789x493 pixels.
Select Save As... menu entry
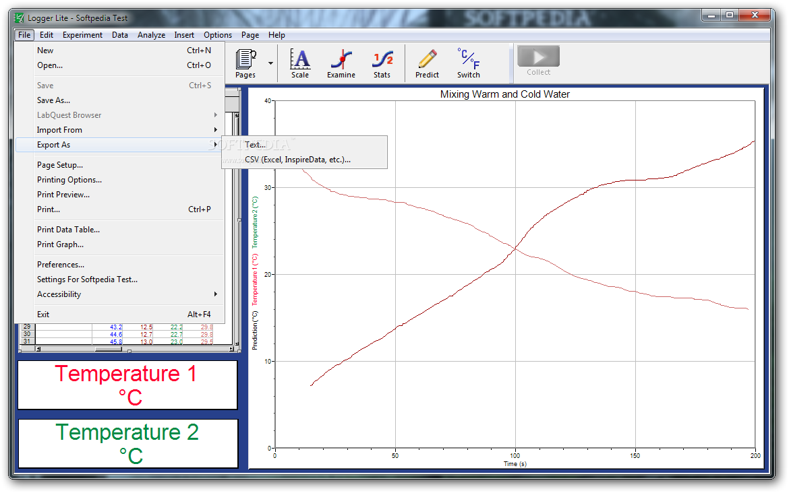click(x=120, y=100)
